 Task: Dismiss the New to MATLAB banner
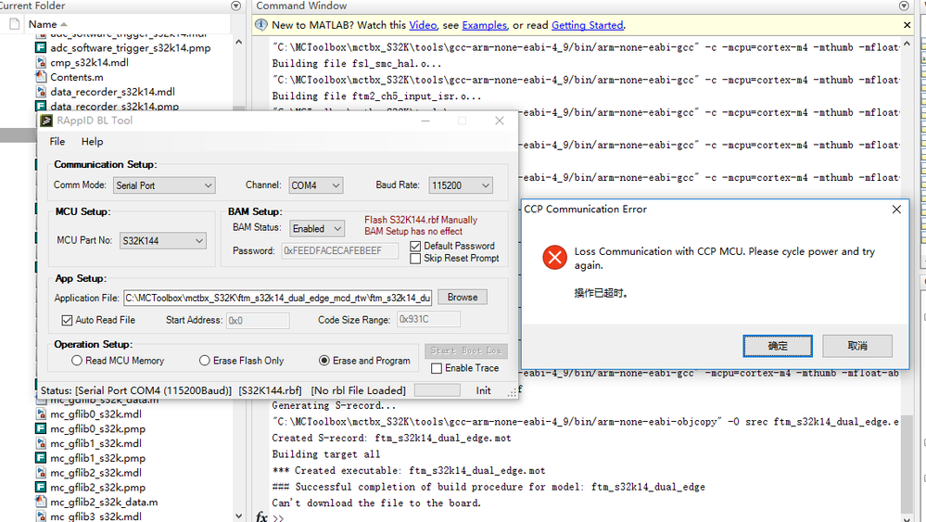tap(907, 25)
